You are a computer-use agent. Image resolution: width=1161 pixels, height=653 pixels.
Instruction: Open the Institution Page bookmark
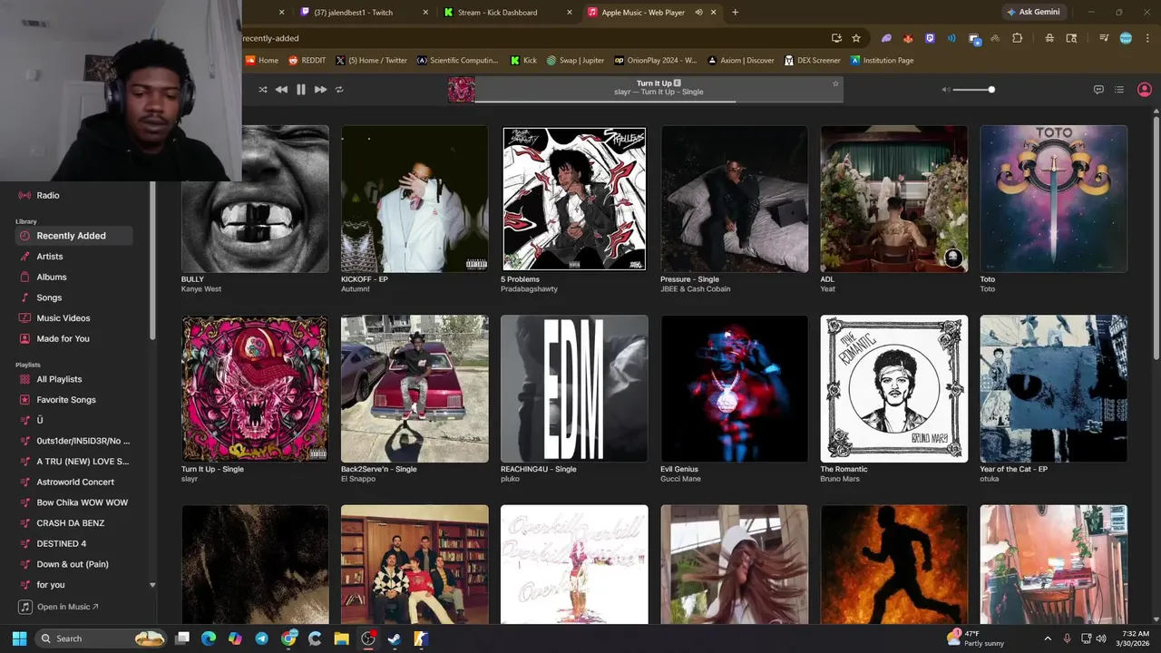point(882,61)
